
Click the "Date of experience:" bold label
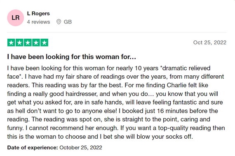coord(33,148)
